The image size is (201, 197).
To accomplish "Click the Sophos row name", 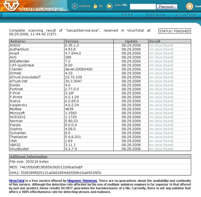I will pos(16,129).
